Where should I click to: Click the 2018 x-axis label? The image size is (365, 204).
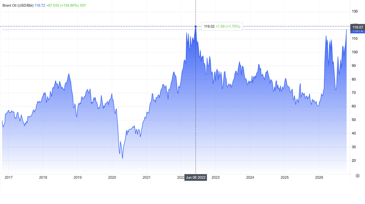pos(43,177)
